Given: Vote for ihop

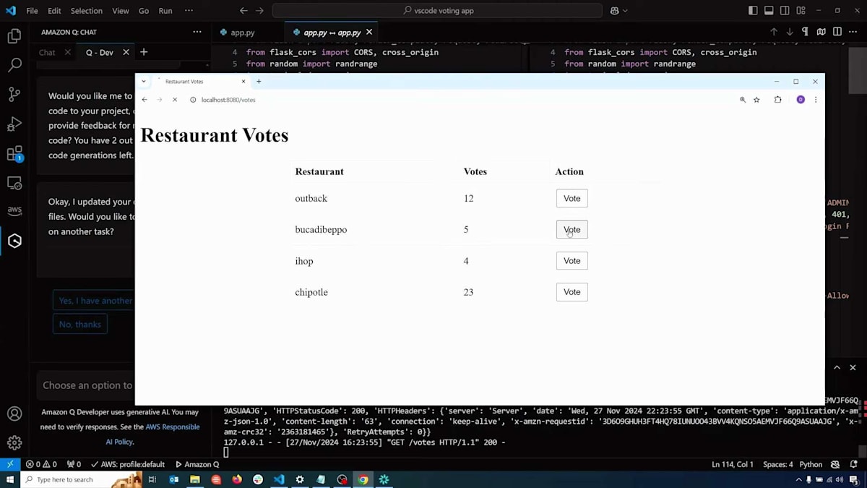Looking at the screenshot, I should 571,261.
